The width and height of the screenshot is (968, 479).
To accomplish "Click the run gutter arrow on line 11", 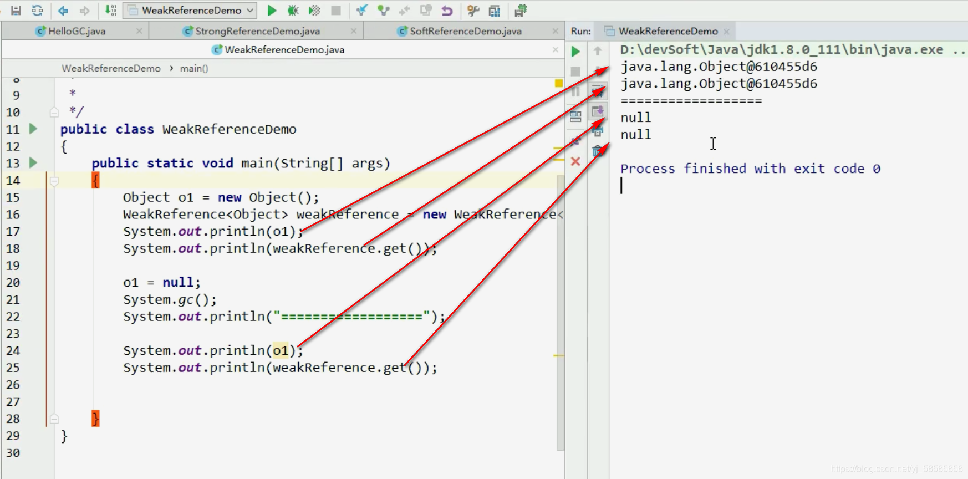I will [x=33, y=129].
